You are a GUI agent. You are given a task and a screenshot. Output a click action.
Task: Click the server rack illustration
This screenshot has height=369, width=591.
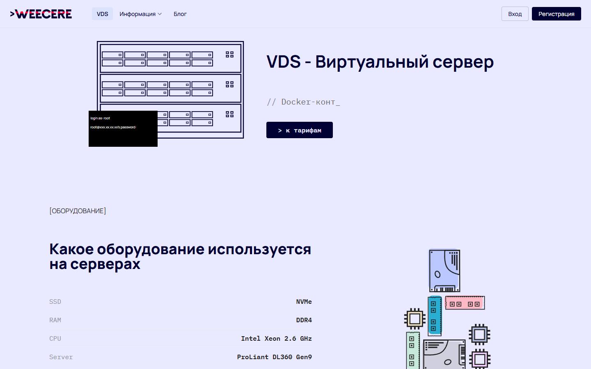(170, 89)
